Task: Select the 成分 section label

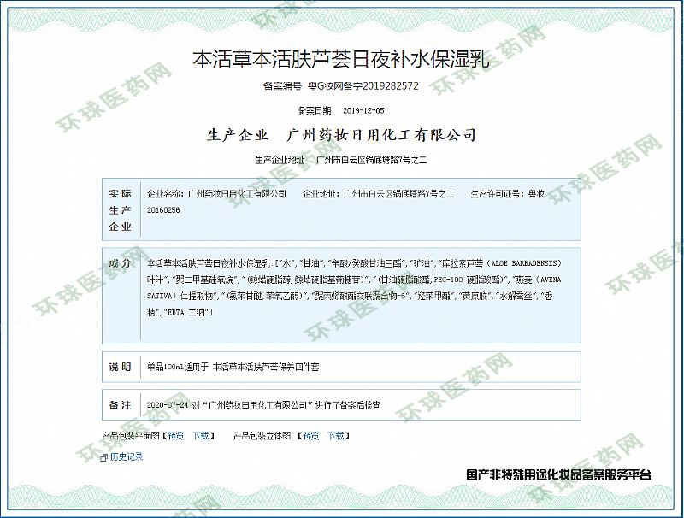Action: [120, 262]
